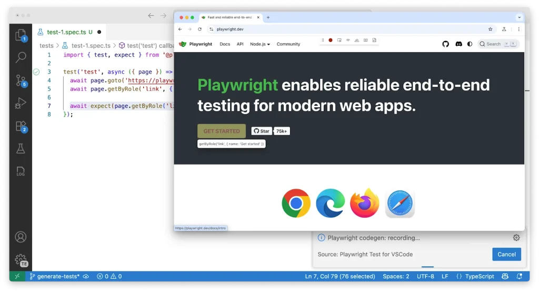
Task: Open the Docs menu item
Action: (x=225, y=44)
